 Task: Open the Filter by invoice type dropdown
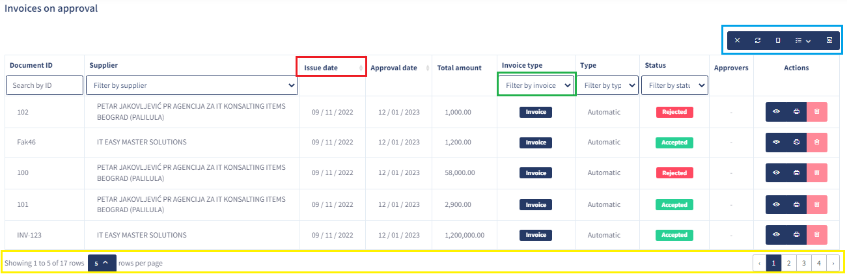tap(536, 85)
